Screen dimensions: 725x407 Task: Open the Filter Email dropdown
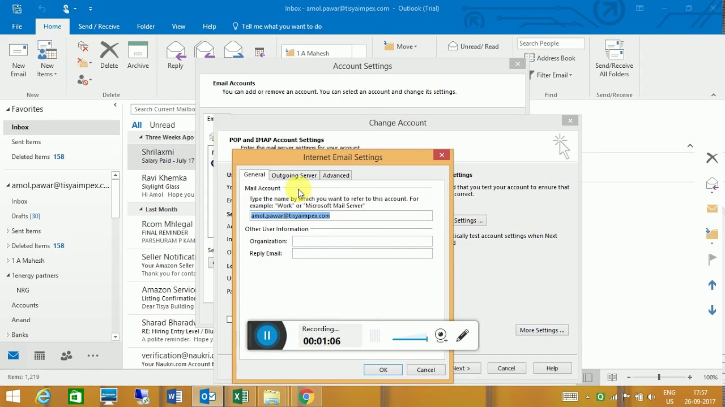(x=551, y=75)
